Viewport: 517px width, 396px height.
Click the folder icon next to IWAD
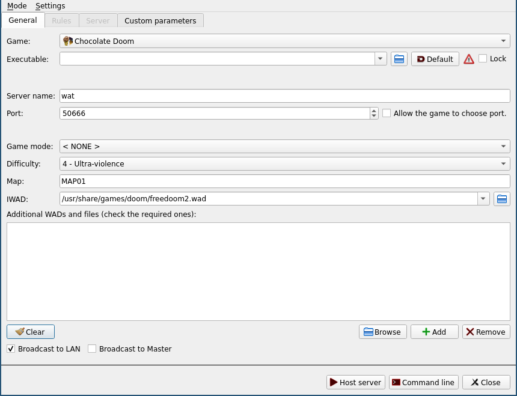click(501, 199)
